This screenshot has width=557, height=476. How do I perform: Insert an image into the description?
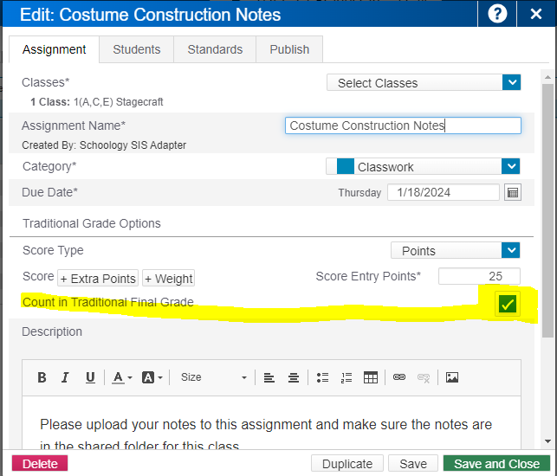coord(451,377)
